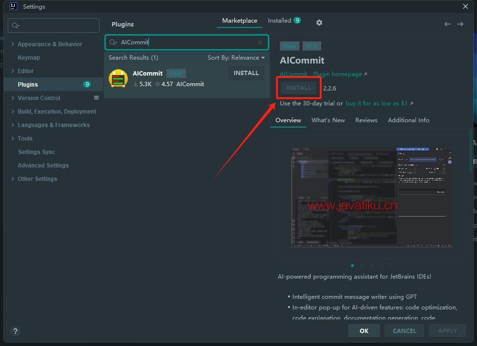Open the Additional Info tab
This screenshot has height=346, width=477.
pos(408,120)
